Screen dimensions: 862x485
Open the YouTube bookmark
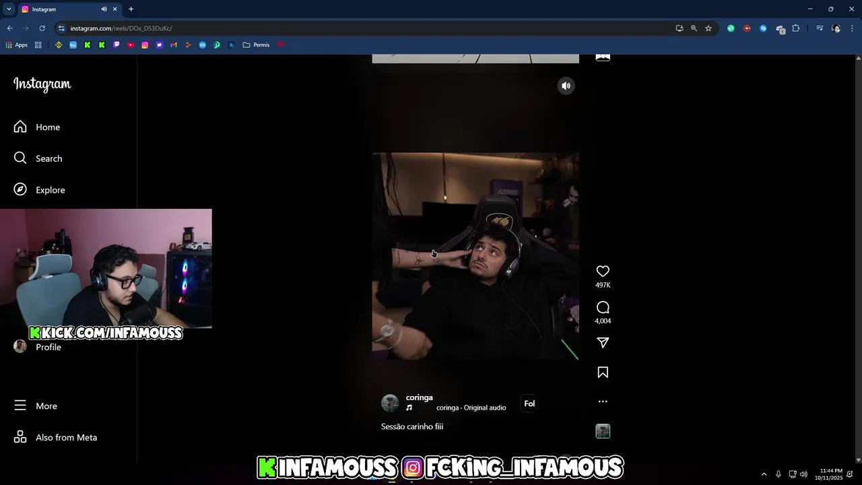[131, 45]
